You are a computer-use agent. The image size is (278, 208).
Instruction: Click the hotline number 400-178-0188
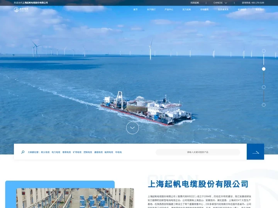coord(258,3)
